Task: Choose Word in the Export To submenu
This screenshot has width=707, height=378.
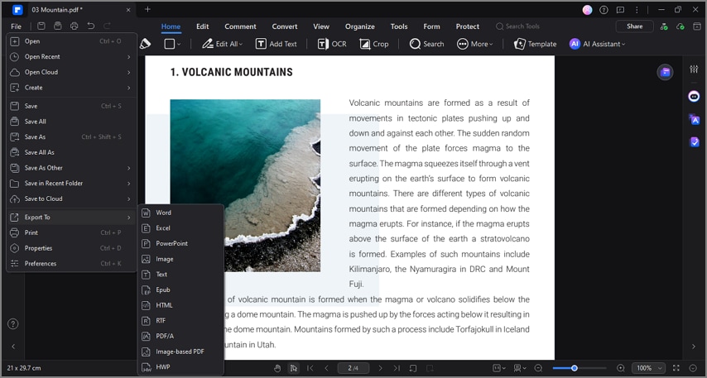Action: pos(180,213)
